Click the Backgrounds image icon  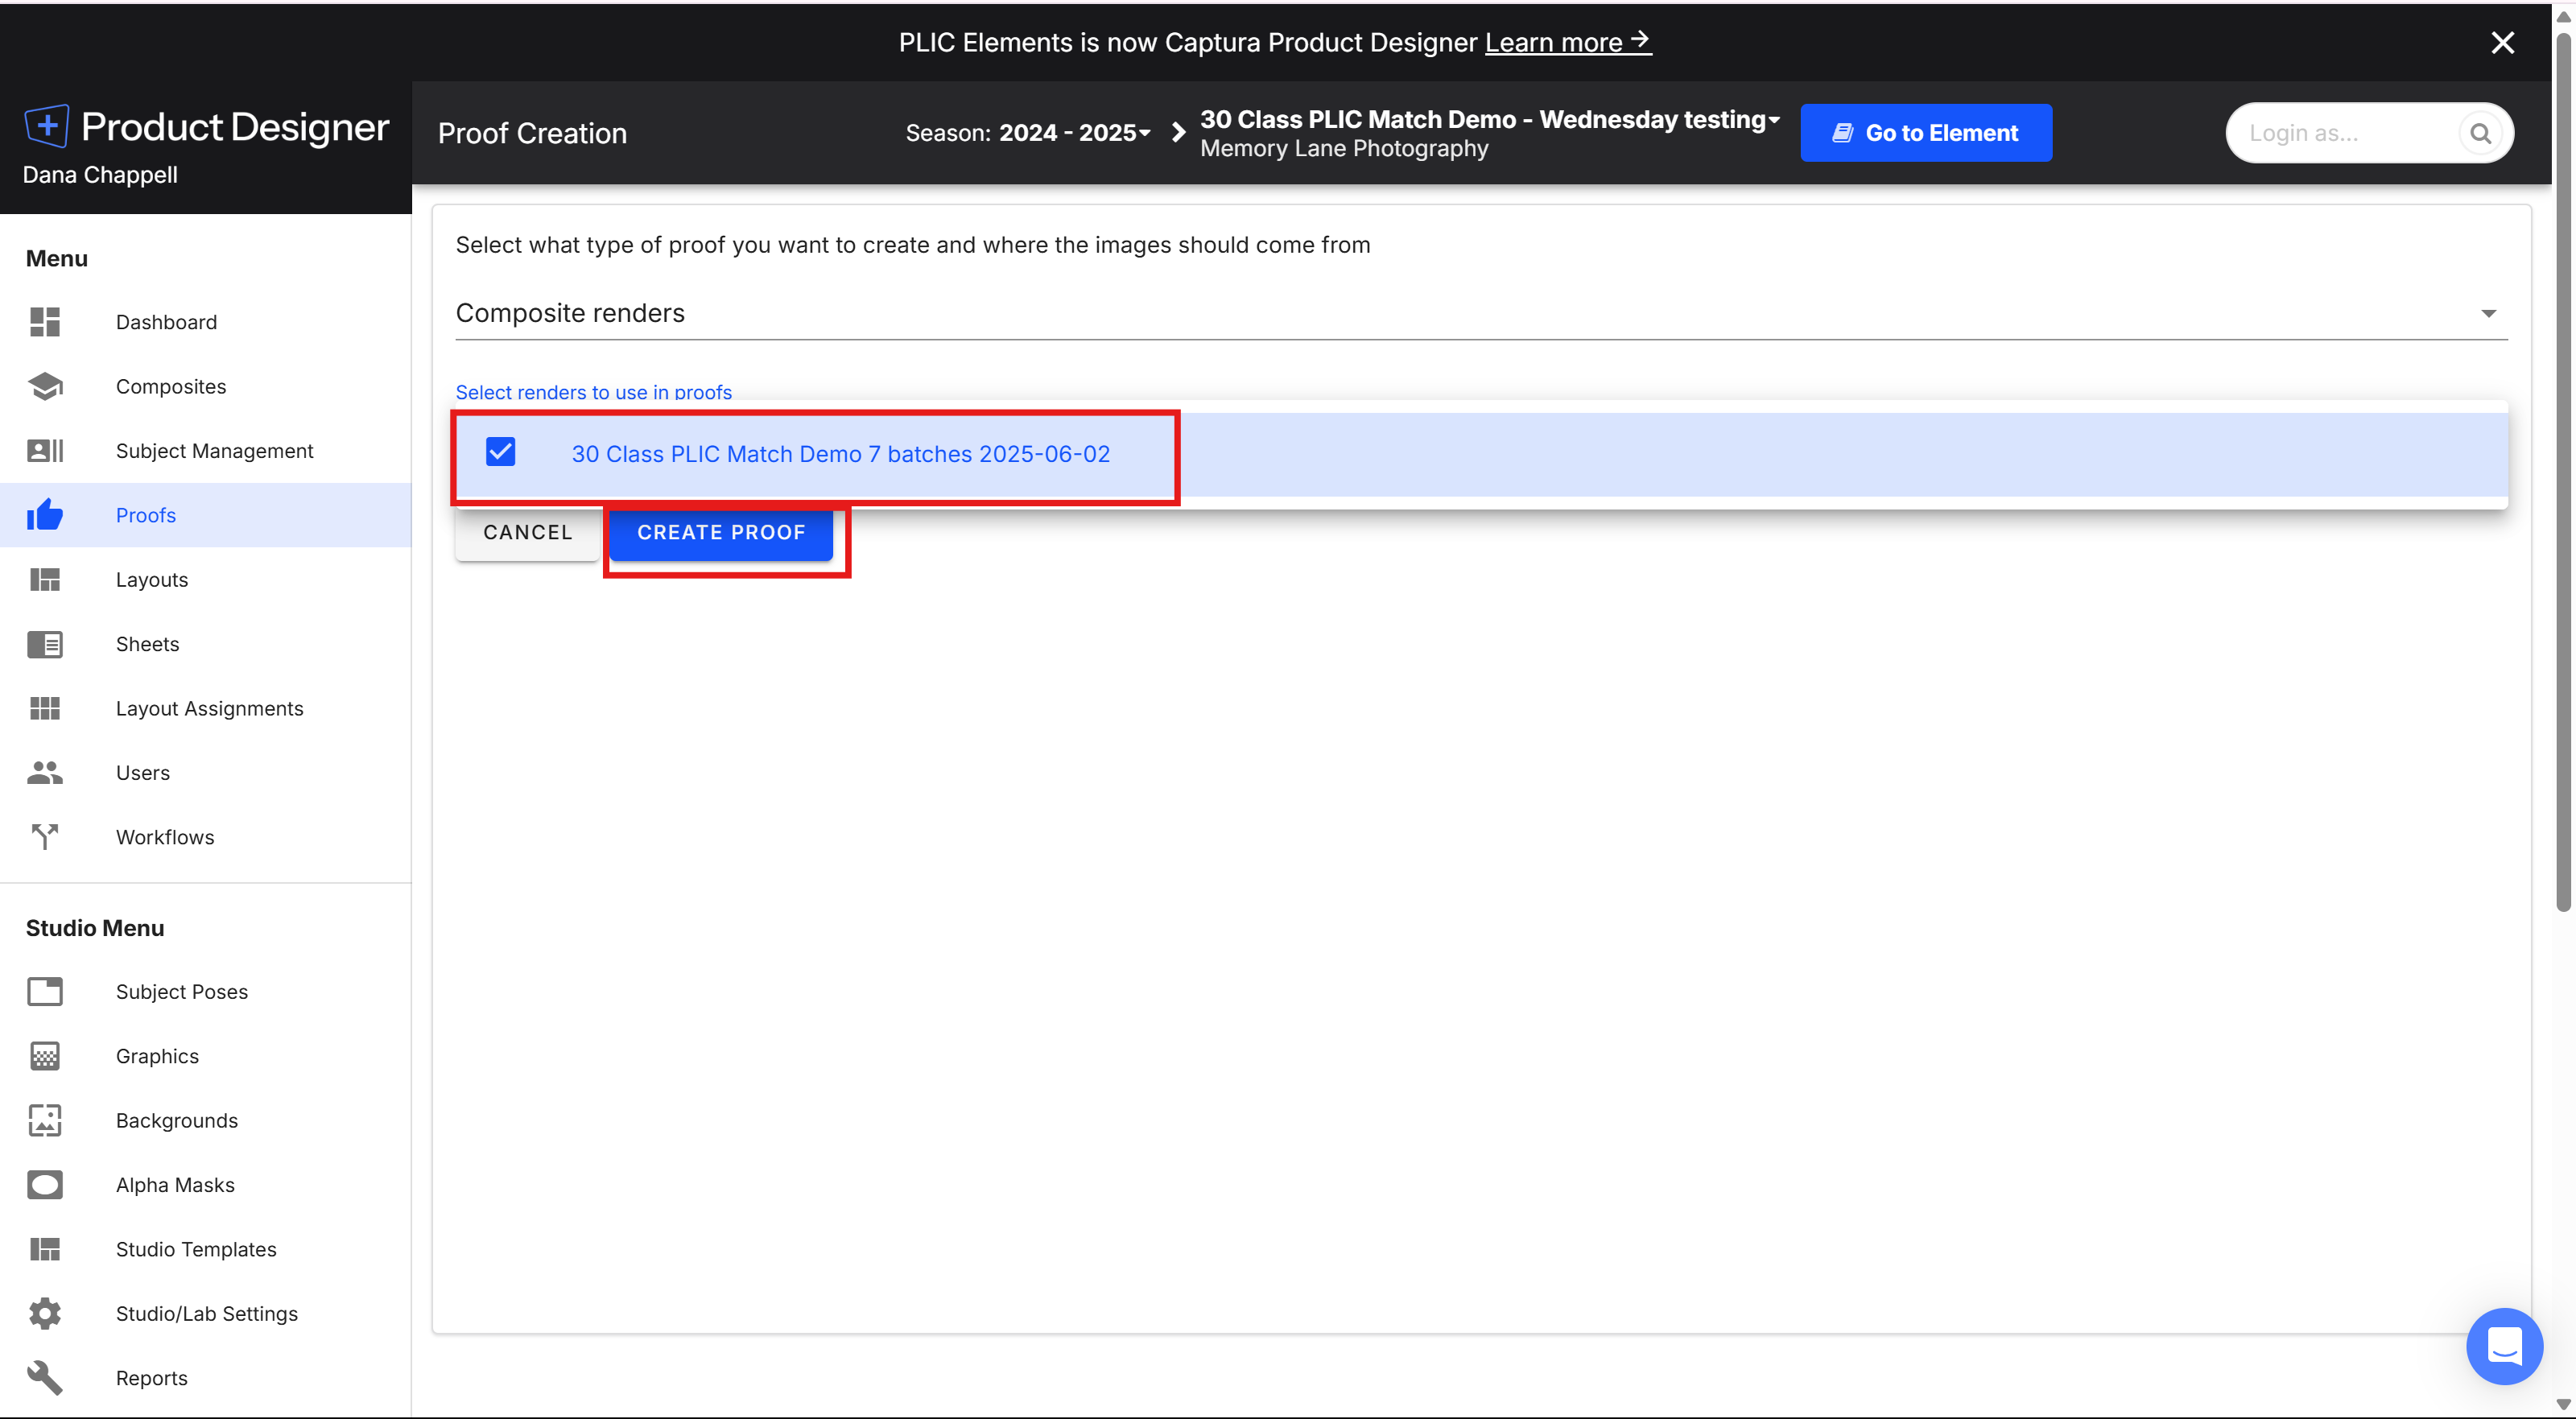pyautogui.click(x=45, y=1121)
